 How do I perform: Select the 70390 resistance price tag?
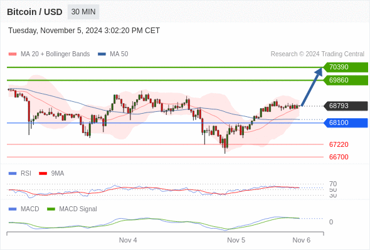click(x=346, y=67)
